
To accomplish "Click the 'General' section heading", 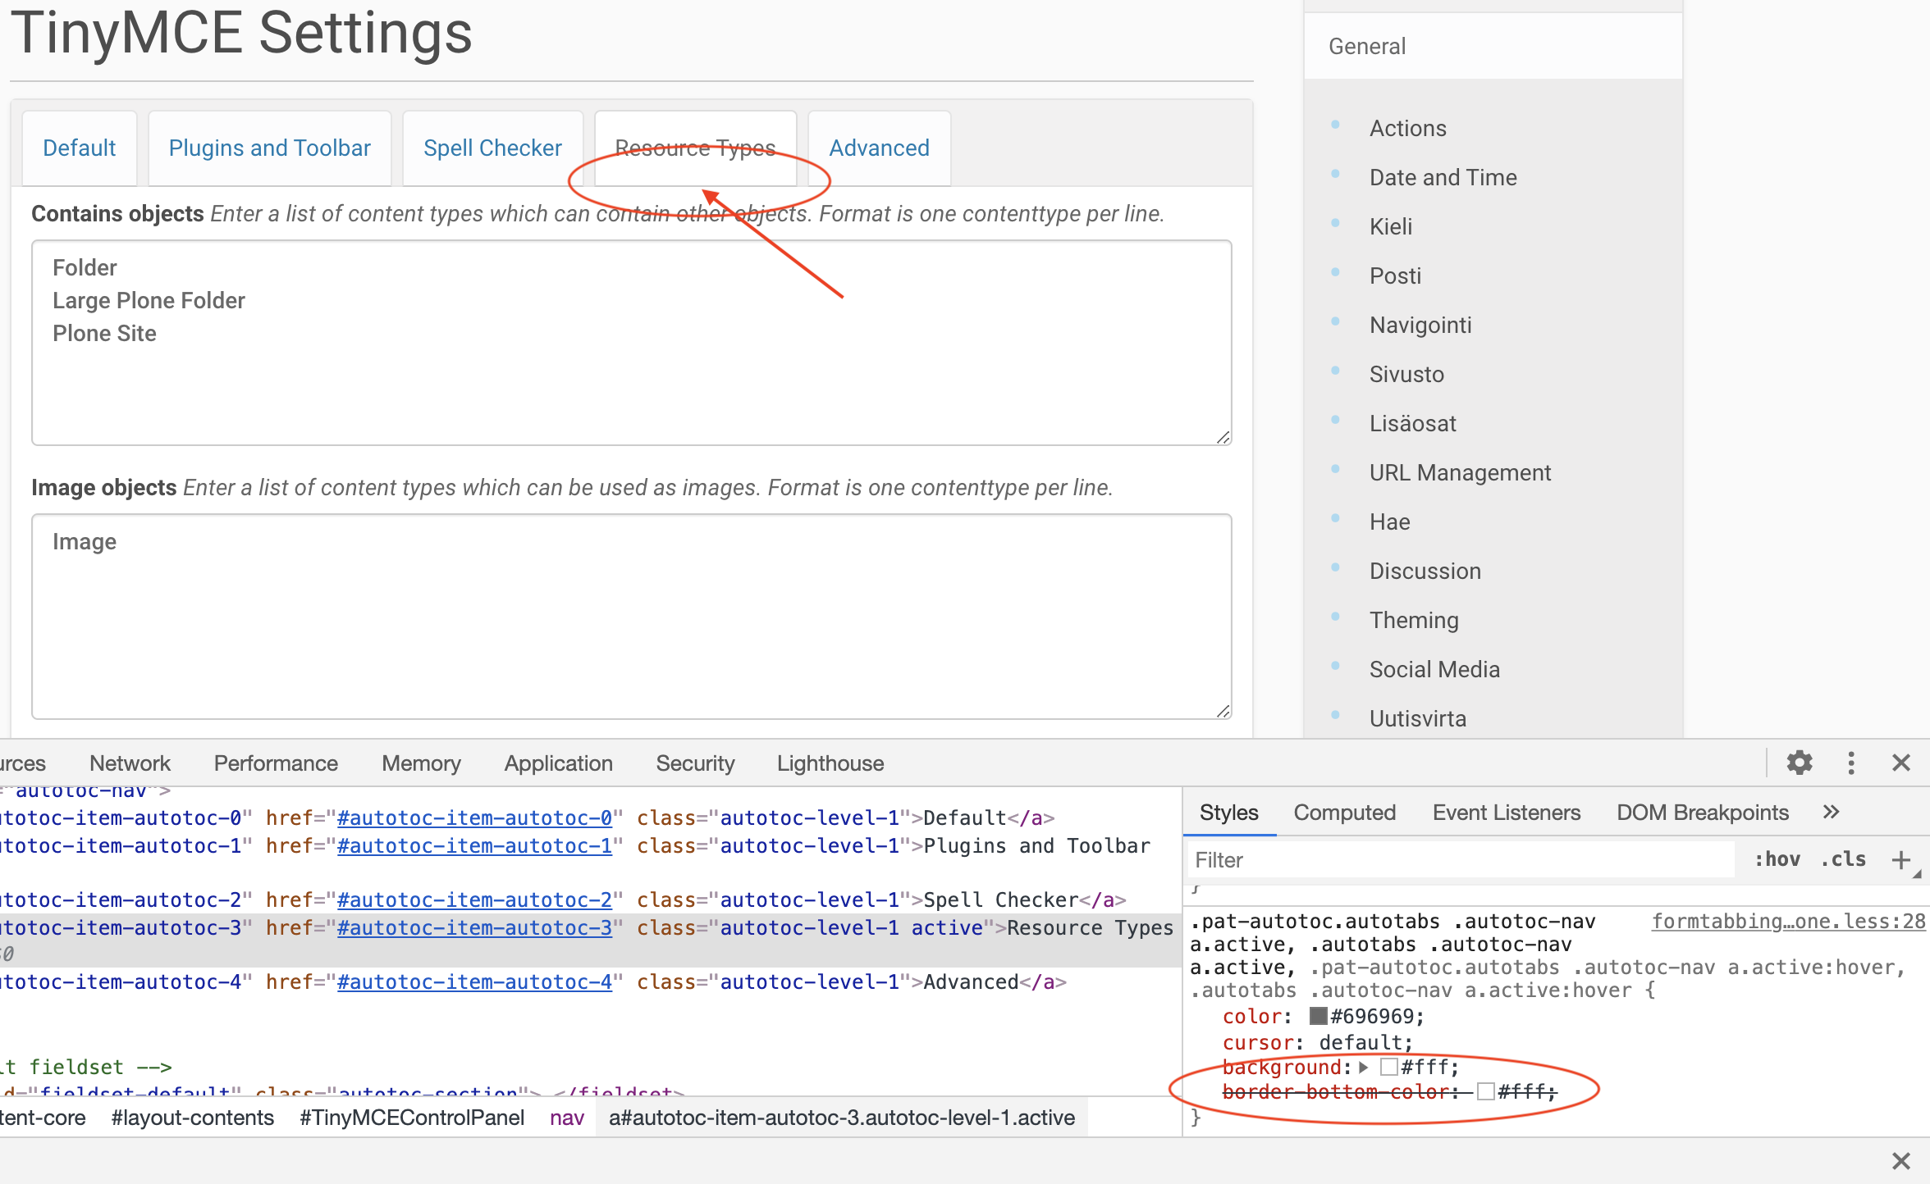I will tap(1366, 46).
